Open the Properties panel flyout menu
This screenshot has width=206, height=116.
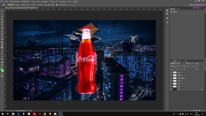(x=205, y=9)
